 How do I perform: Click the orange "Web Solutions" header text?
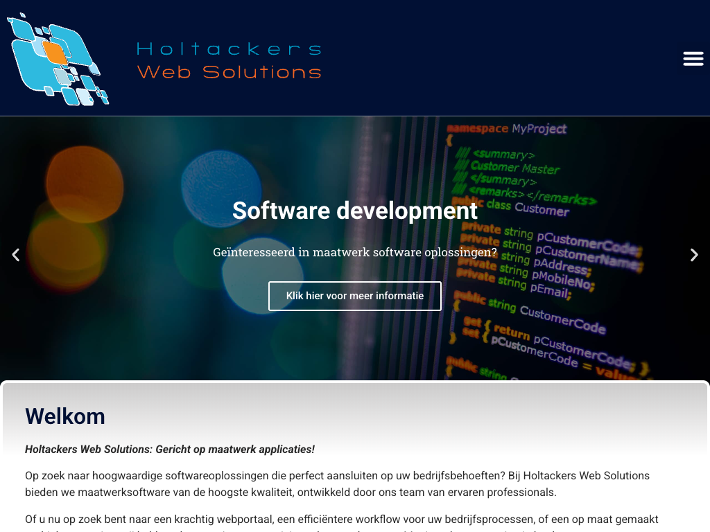click(x=229, y=72)
